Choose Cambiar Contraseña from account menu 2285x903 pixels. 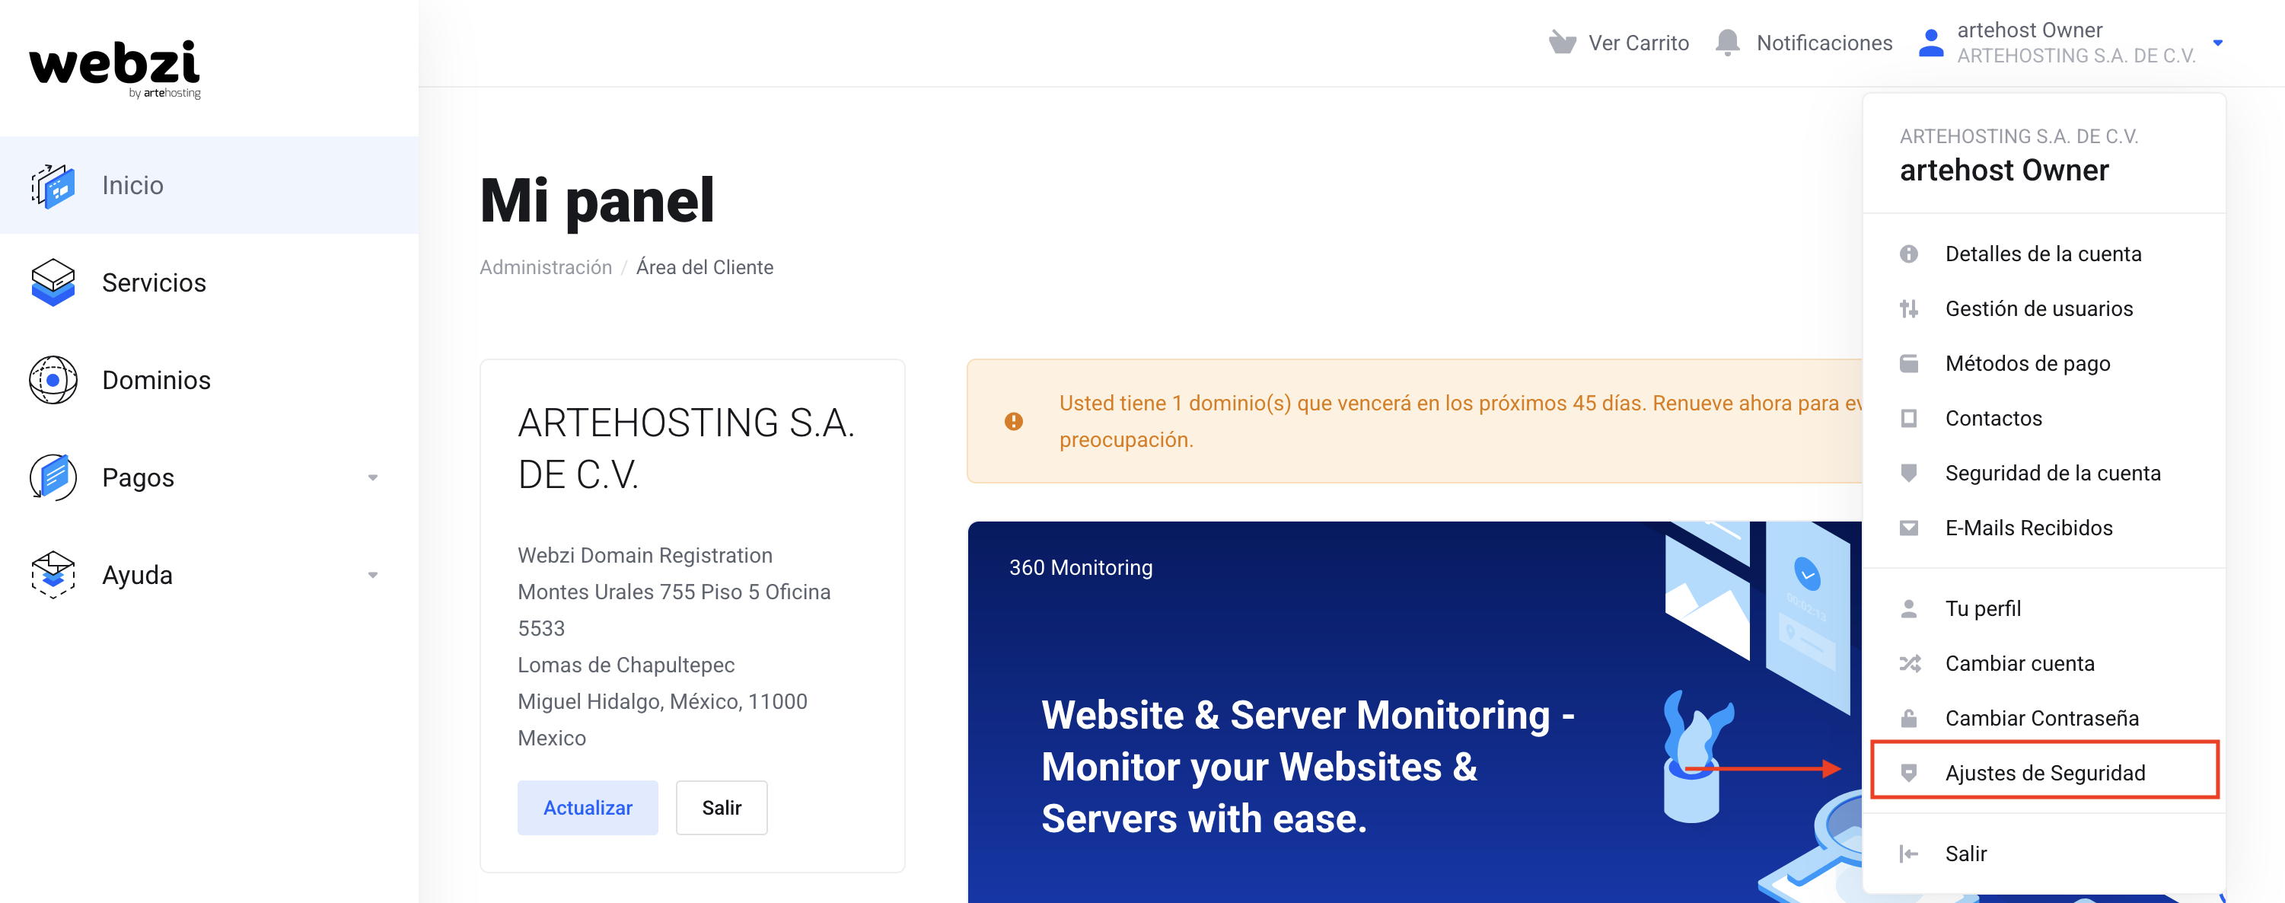[2041, 718]
